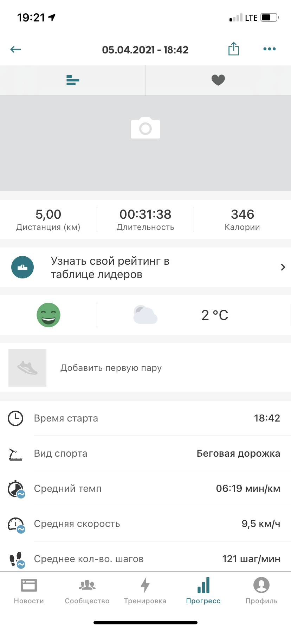Open the share icon
Viewport: 291px width, 630px height.
click(x=233, y=49)
